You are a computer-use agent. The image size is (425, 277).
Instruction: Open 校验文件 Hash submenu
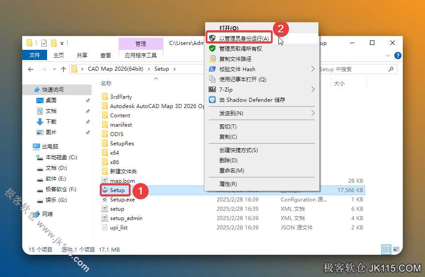pyautogui.click(x=262, y=69)
